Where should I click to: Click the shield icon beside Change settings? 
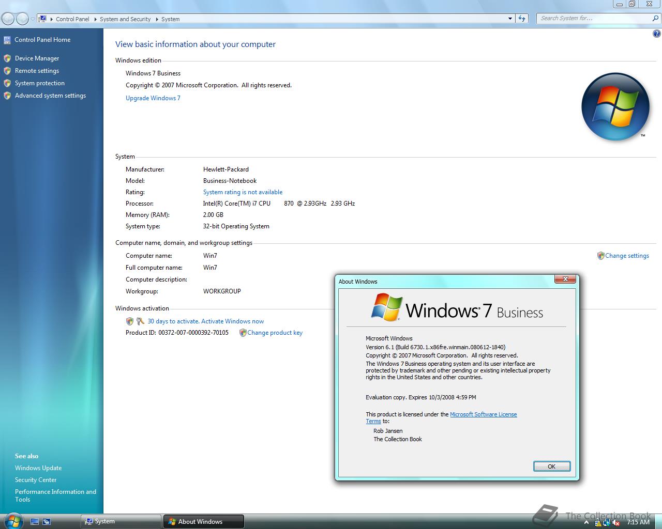tap(600, 256)
